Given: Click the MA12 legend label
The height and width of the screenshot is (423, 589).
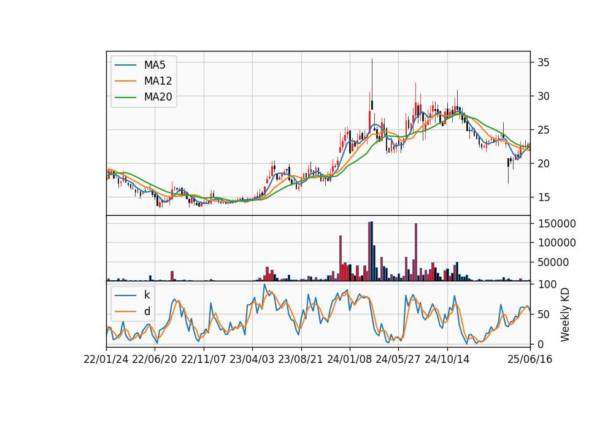Looking at the screenshot, I should (x=158, y=81).
